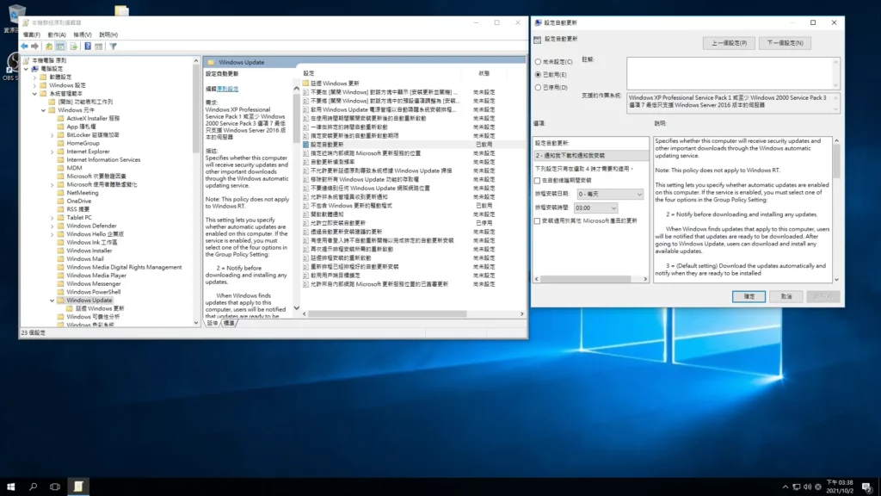Click the show/hide action pane toolbar icon
Viewport: 881px width, 496px height.
pyautogui.click(x=98, y=46)
